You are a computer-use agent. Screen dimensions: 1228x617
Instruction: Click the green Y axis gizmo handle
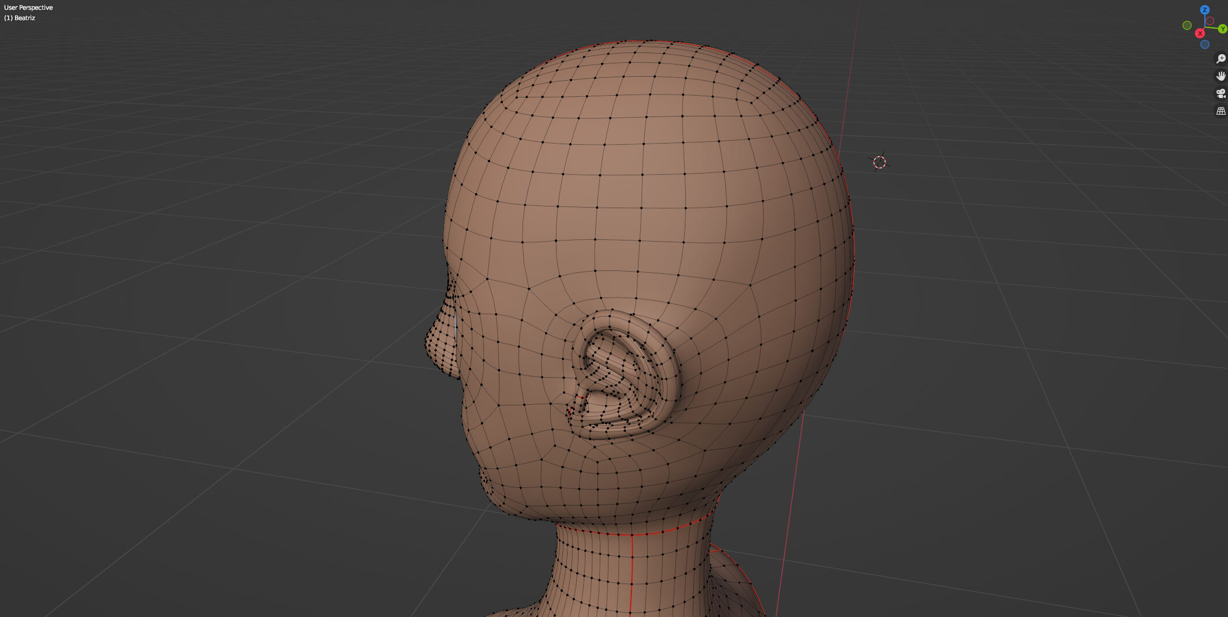tap(1222, 29)
